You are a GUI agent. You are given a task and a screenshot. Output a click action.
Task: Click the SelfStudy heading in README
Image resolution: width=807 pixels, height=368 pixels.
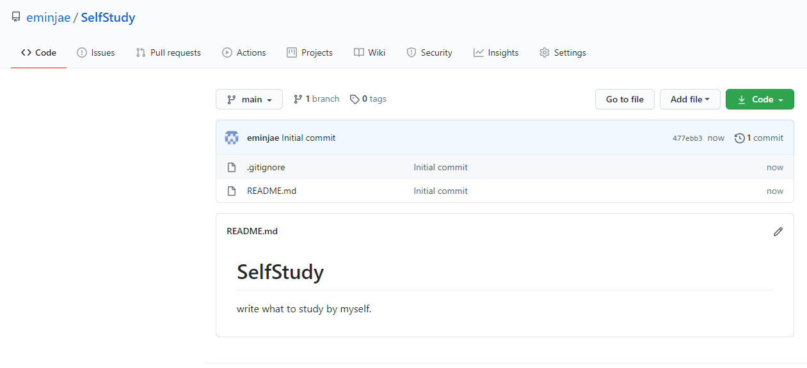point(280,272)
